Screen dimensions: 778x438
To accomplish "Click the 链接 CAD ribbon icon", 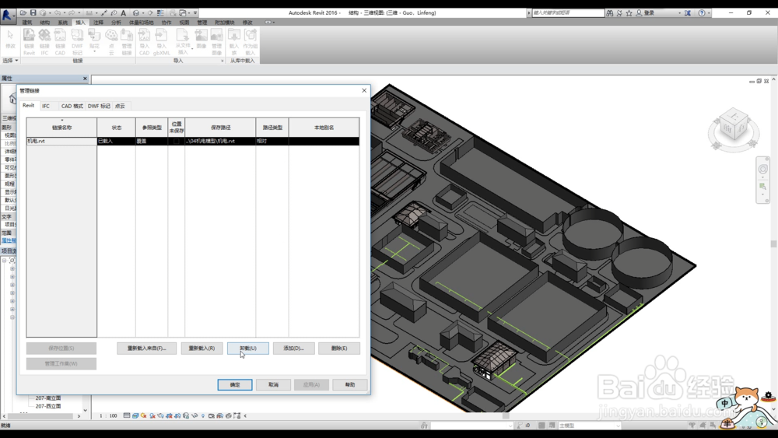I will click(60, 42).
